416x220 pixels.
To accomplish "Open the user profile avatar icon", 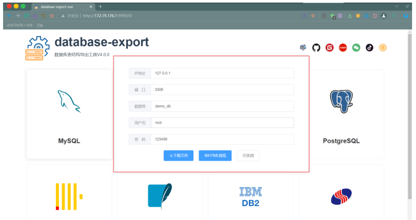I will click(383, 16).
